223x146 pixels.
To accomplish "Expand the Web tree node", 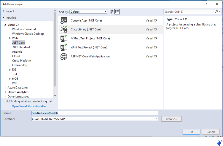I will coord(10,38).
